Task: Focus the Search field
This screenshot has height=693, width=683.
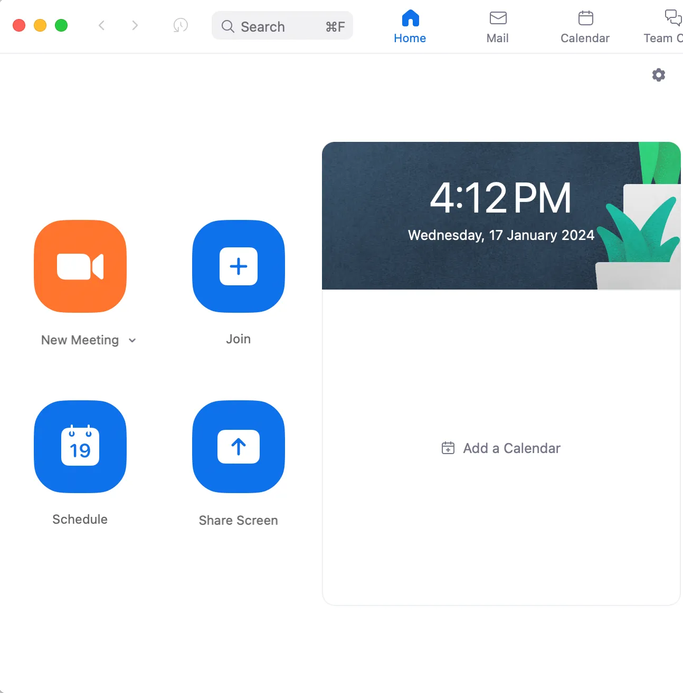Action: [x=282, y=26]
